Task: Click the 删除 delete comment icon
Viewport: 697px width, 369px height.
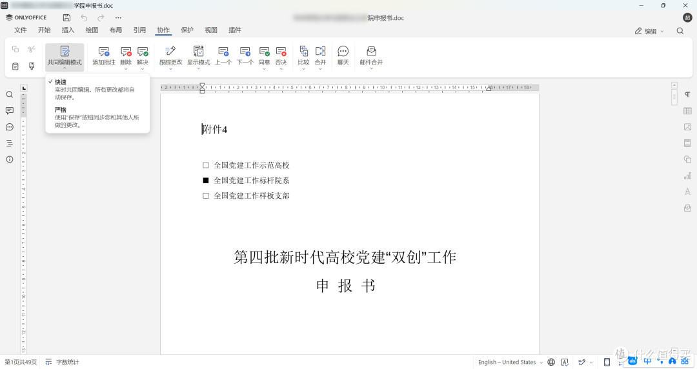Action: [x=126, y=52]
